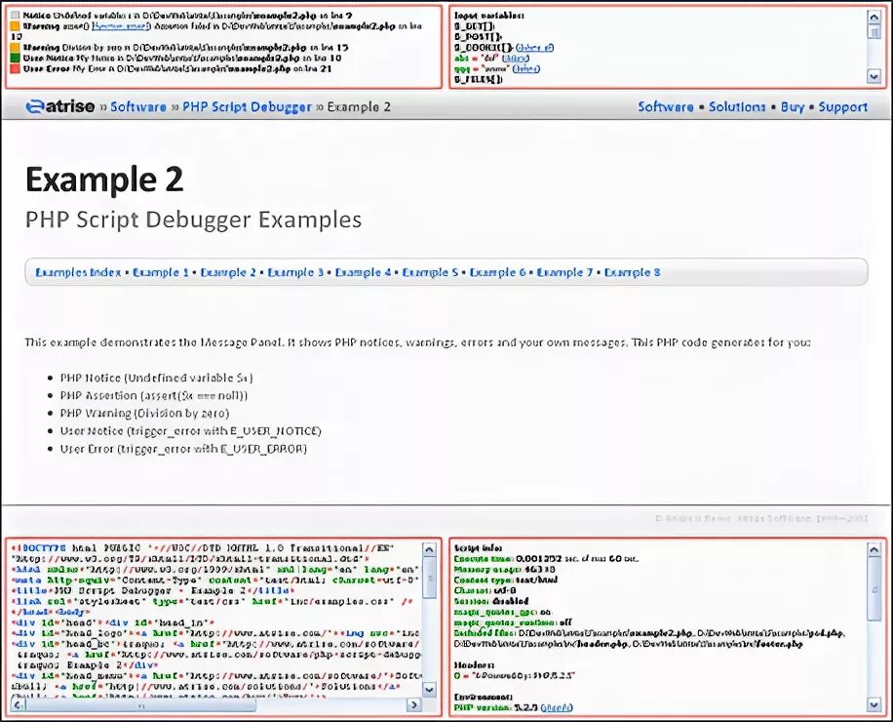The width and height of the screenshot is (893, 722).
Task: Click the link next to the "abc" variable
Action: (516, 59)
